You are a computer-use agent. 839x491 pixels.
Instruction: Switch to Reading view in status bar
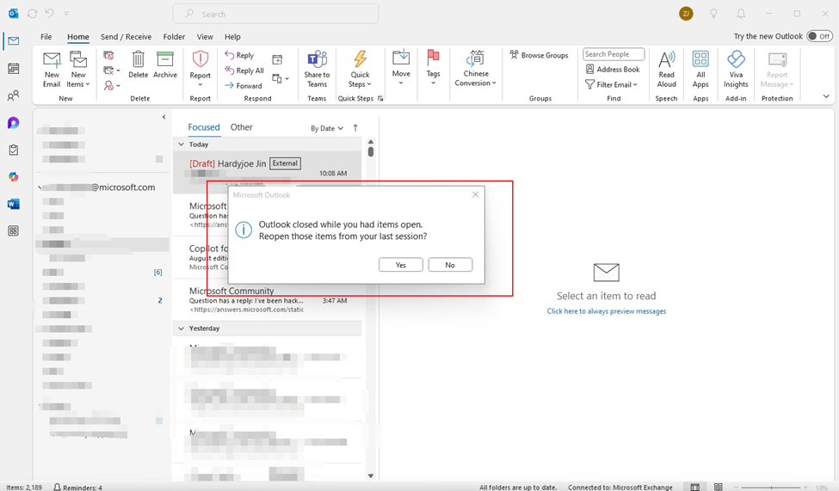coord(718,487)
